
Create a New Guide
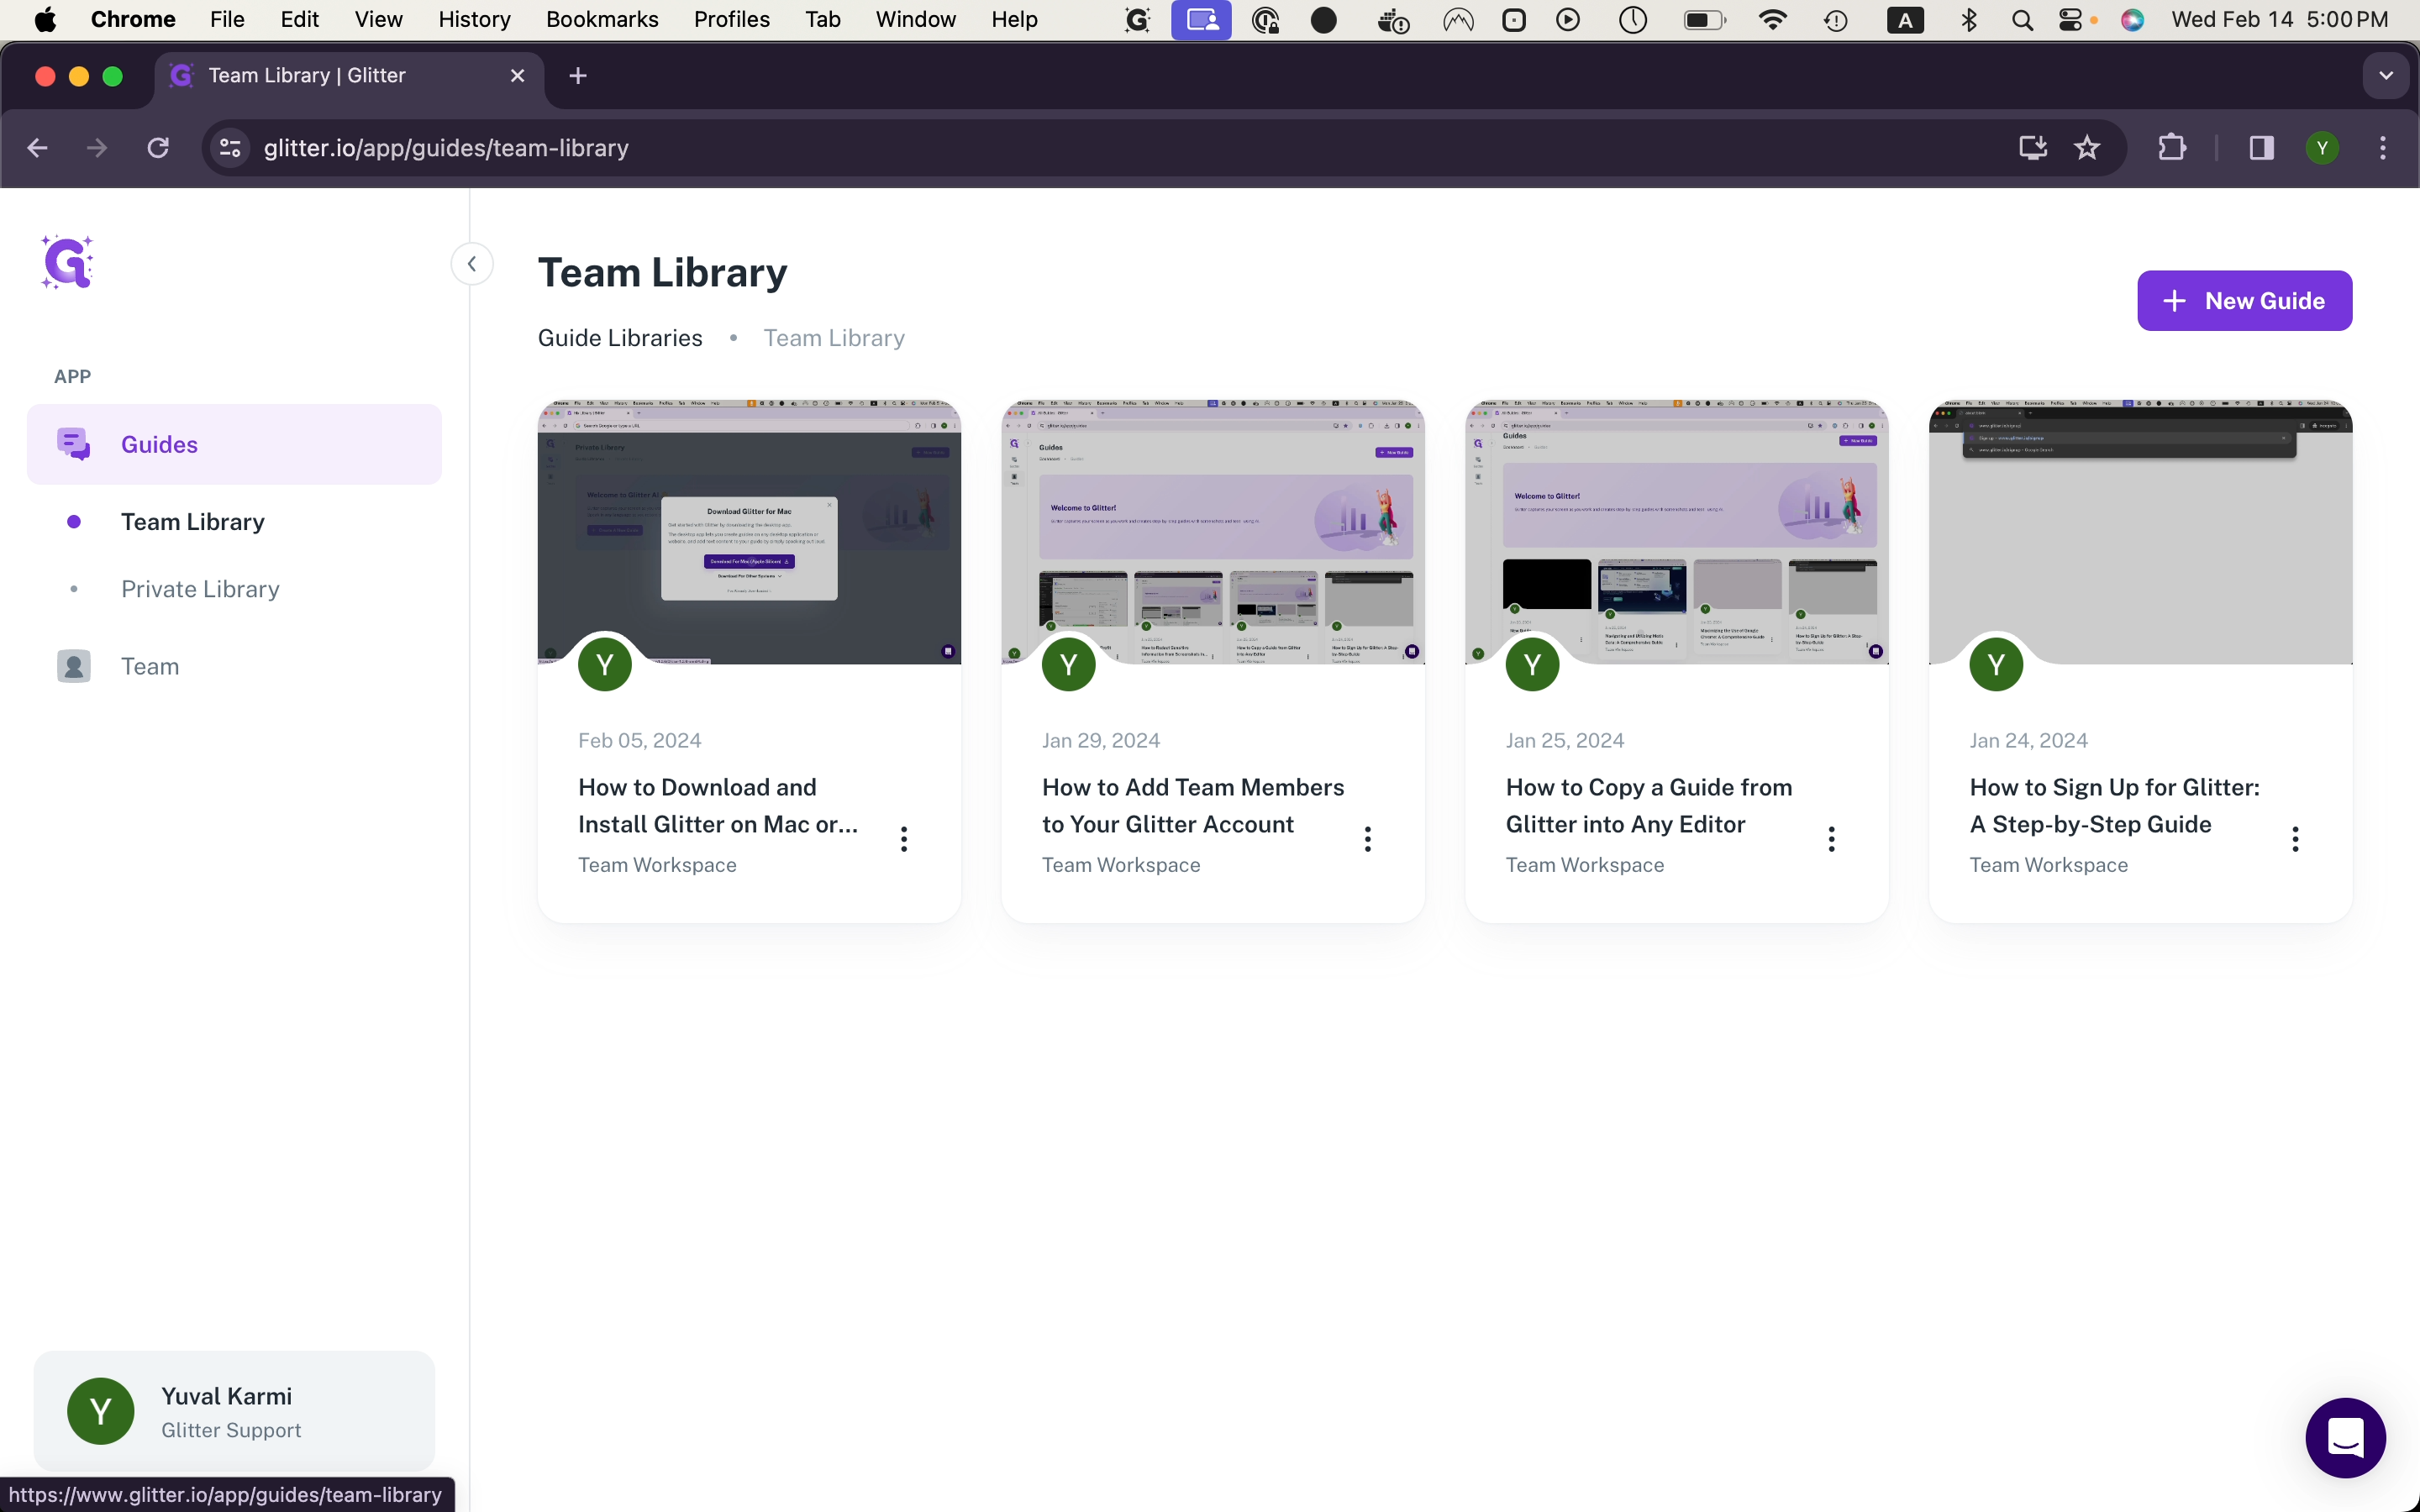point(2244,301)
